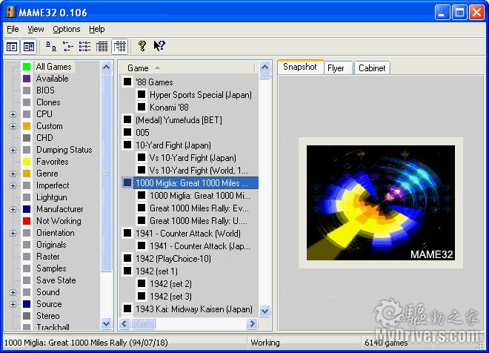489x353 pixels.
Task: Open the Options menu
Action: [67, 29]
